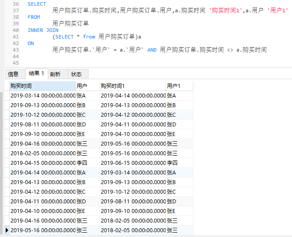Select 2019-10-12 cell in 购买时间 column
Screen dimensions: 292x237
43,115
